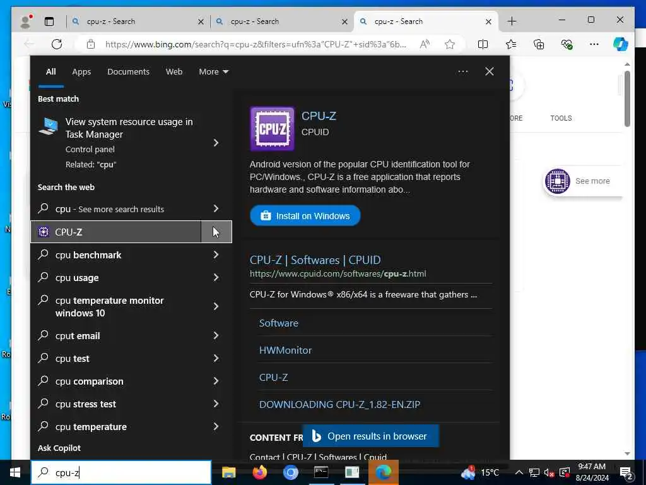The image size is (646, 485).
Task: Close the first cpu-z Search tab
Action: point(201,21)
